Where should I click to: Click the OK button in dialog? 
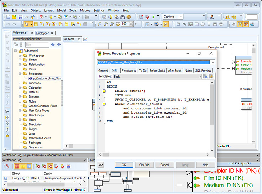124,165
